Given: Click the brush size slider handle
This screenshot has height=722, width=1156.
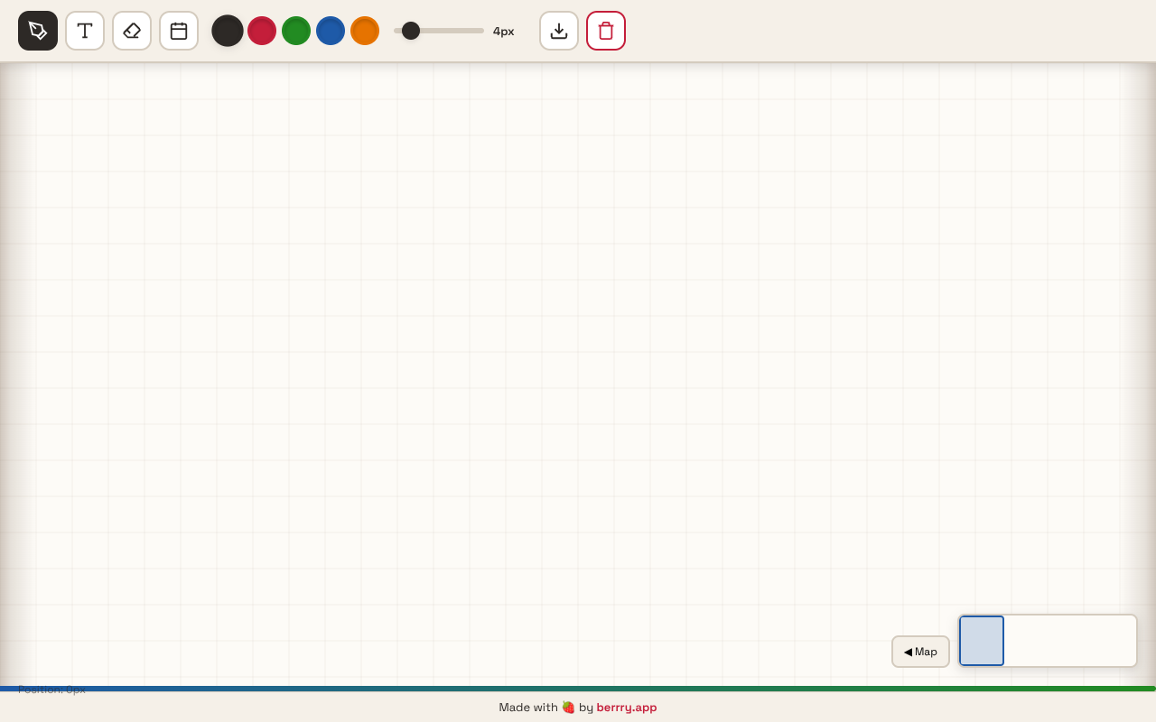Looking at the screenshot, I should click(x=411, y=31).
